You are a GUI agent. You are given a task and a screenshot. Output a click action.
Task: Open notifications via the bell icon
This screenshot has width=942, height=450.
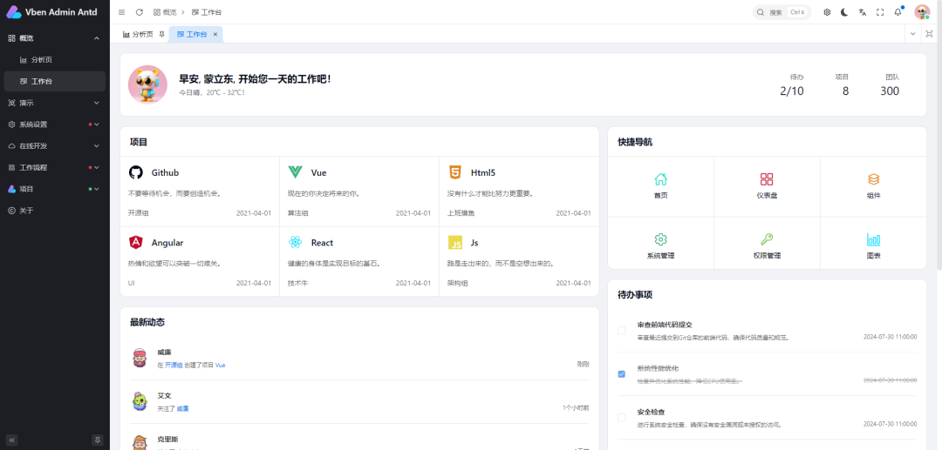pyautogui.click(x=898, y=12)
